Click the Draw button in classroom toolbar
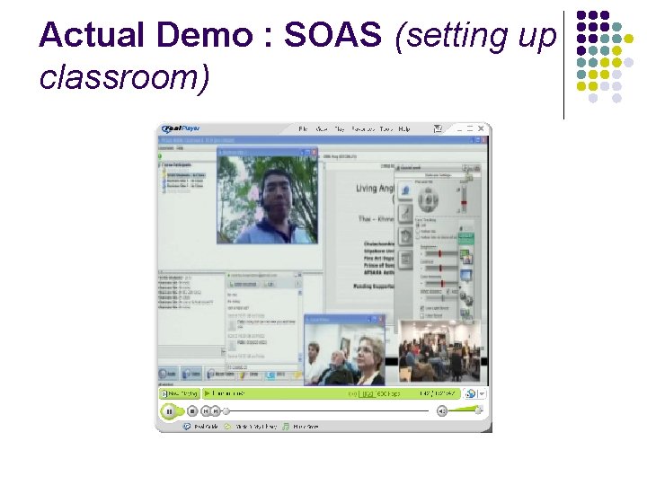The image size is (647, 485). [250, 374]
